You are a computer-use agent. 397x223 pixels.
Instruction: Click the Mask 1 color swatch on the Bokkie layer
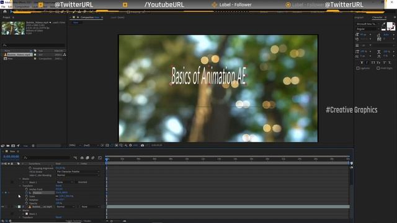click(x=27, y=214)
